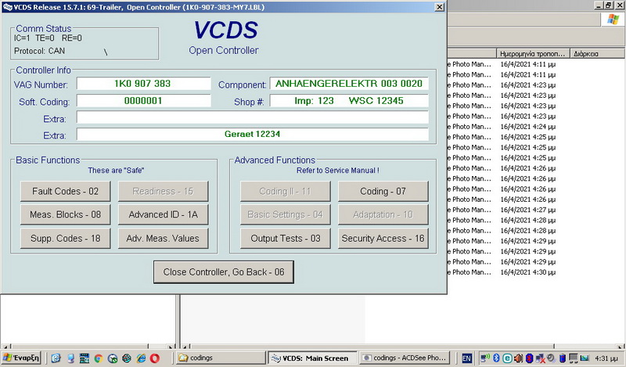Click the red Bluetooth tray icon
Screen dimensions: 626x367
click(530, 358)
